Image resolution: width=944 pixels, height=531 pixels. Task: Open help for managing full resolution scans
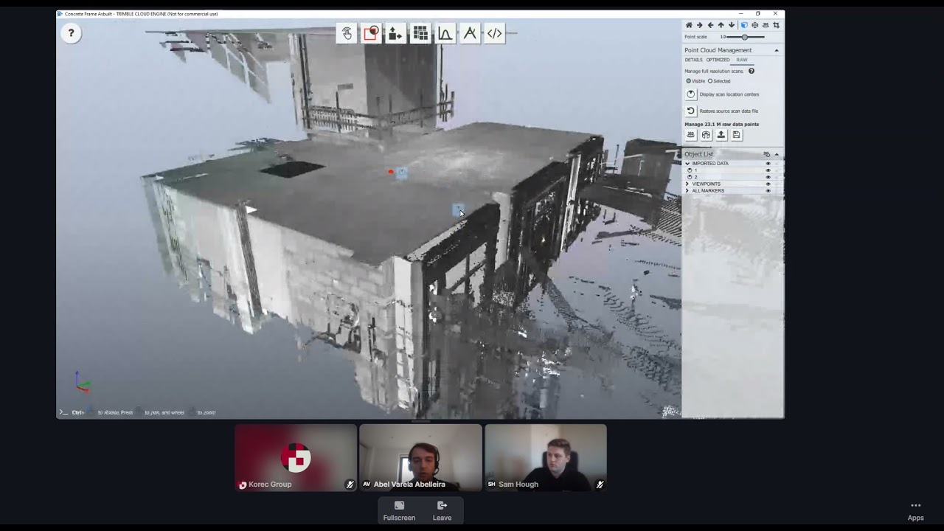coord(752,71)
